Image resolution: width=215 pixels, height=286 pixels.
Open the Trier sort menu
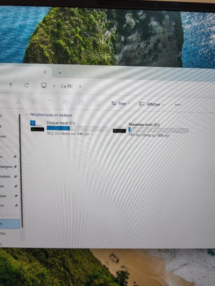120,103
